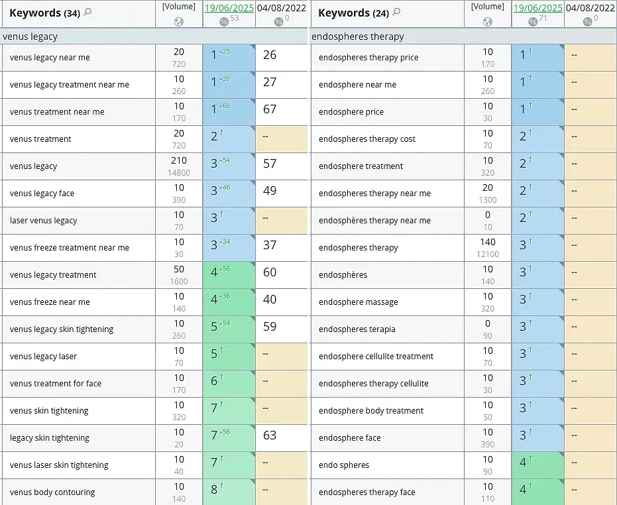617x505 pixels.
Task: Click percent icon below right 19/06/2025 date
Action: tap(533, 22)
